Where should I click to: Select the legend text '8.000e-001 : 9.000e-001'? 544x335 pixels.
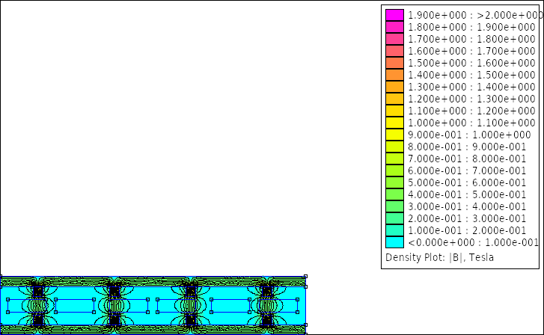pos(467,147)
